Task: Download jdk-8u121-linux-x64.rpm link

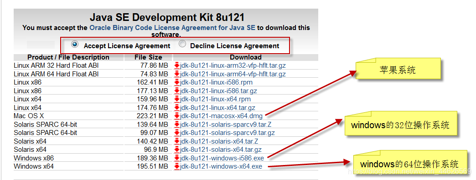Action: click(215, 99)
